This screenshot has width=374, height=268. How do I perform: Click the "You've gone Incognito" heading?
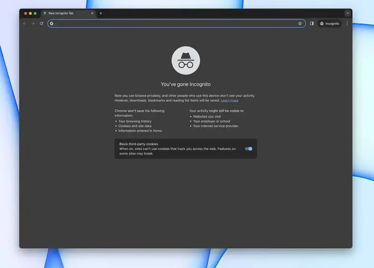point(186,84)
